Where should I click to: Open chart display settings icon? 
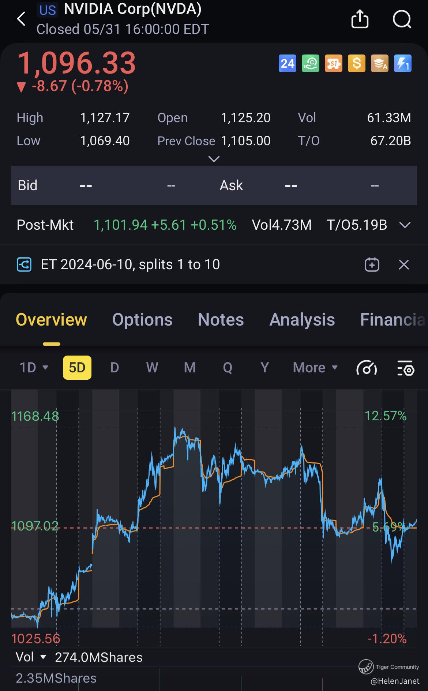coord(405,368)
